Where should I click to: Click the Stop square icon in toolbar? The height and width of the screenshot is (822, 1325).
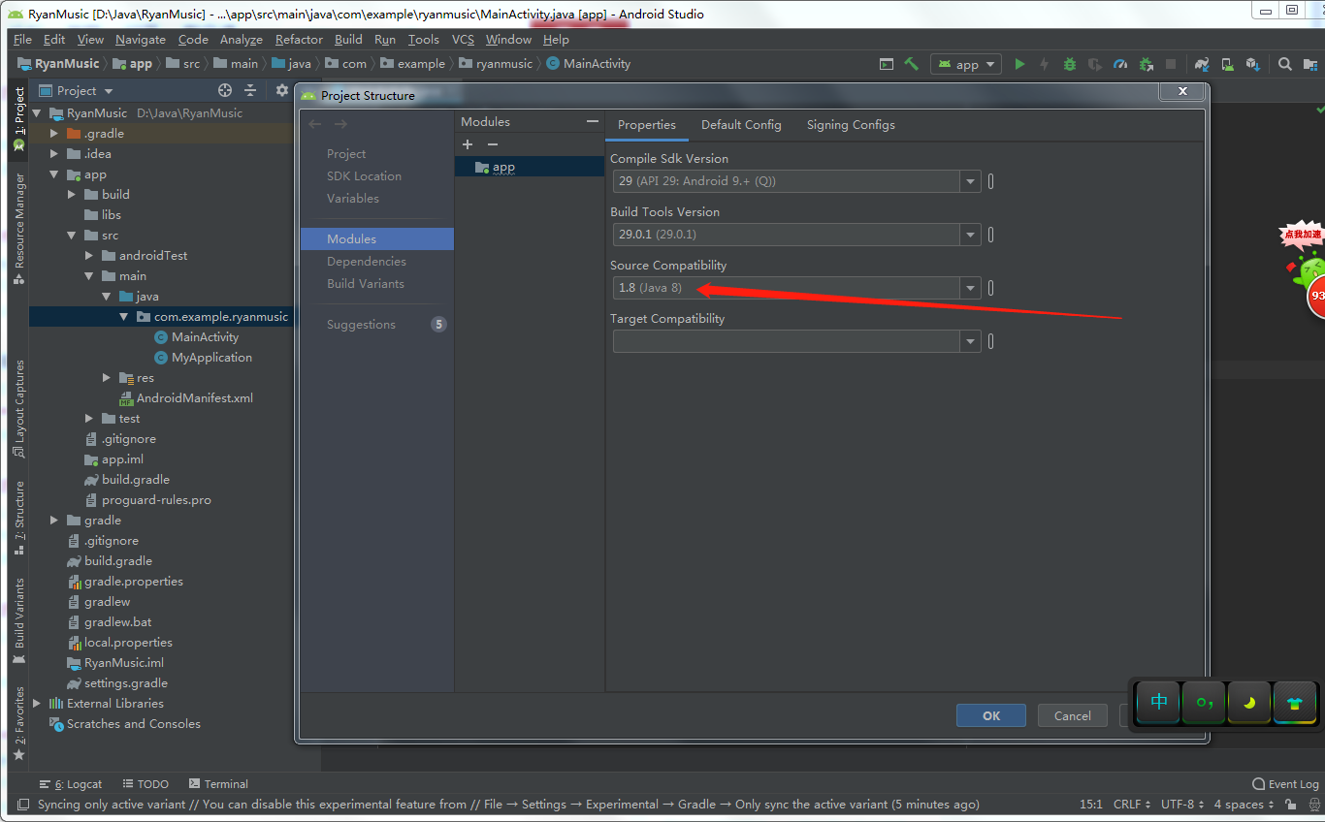(1171, 64)
